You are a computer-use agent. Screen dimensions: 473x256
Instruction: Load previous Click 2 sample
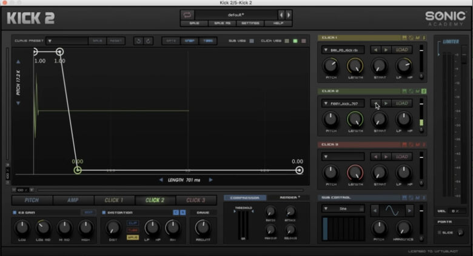pyautogui.click(x=375, y=103)
